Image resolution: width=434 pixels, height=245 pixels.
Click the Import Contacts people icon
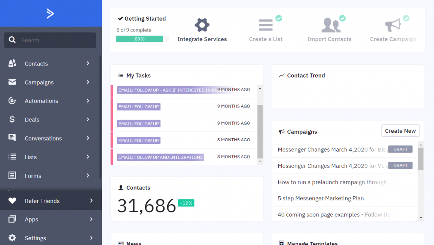pos(329,25)
